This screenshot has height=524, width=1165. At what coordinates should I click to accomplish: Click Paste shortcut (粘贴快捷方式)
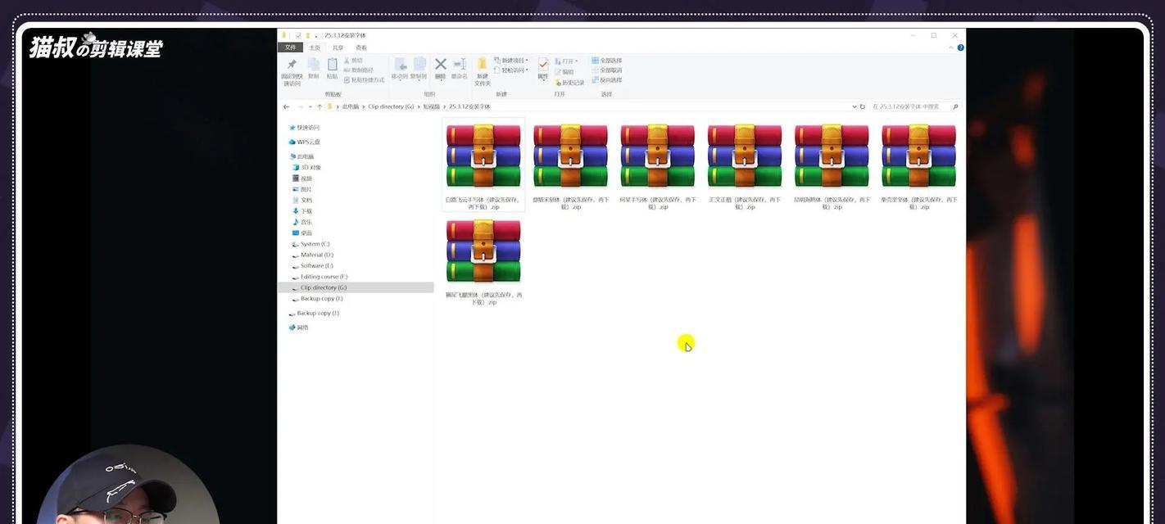click(365, 80)
